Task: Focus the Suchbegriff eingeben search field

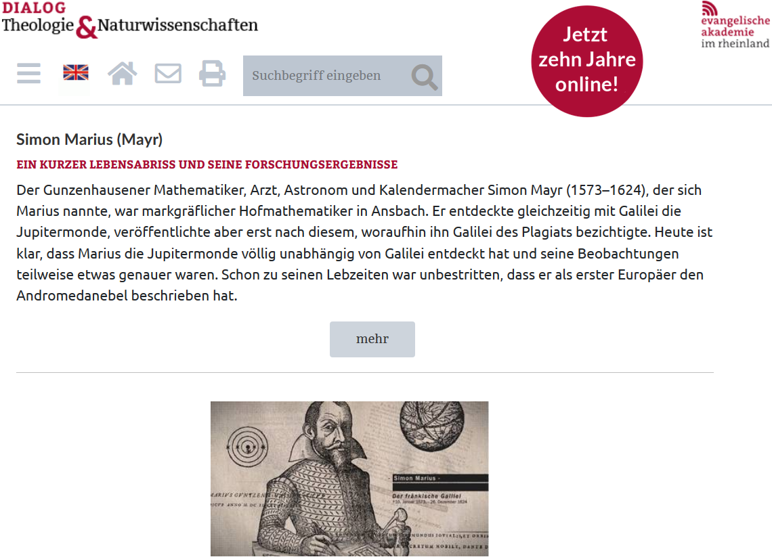Action: pyautogui.click(x=327, y=76)
